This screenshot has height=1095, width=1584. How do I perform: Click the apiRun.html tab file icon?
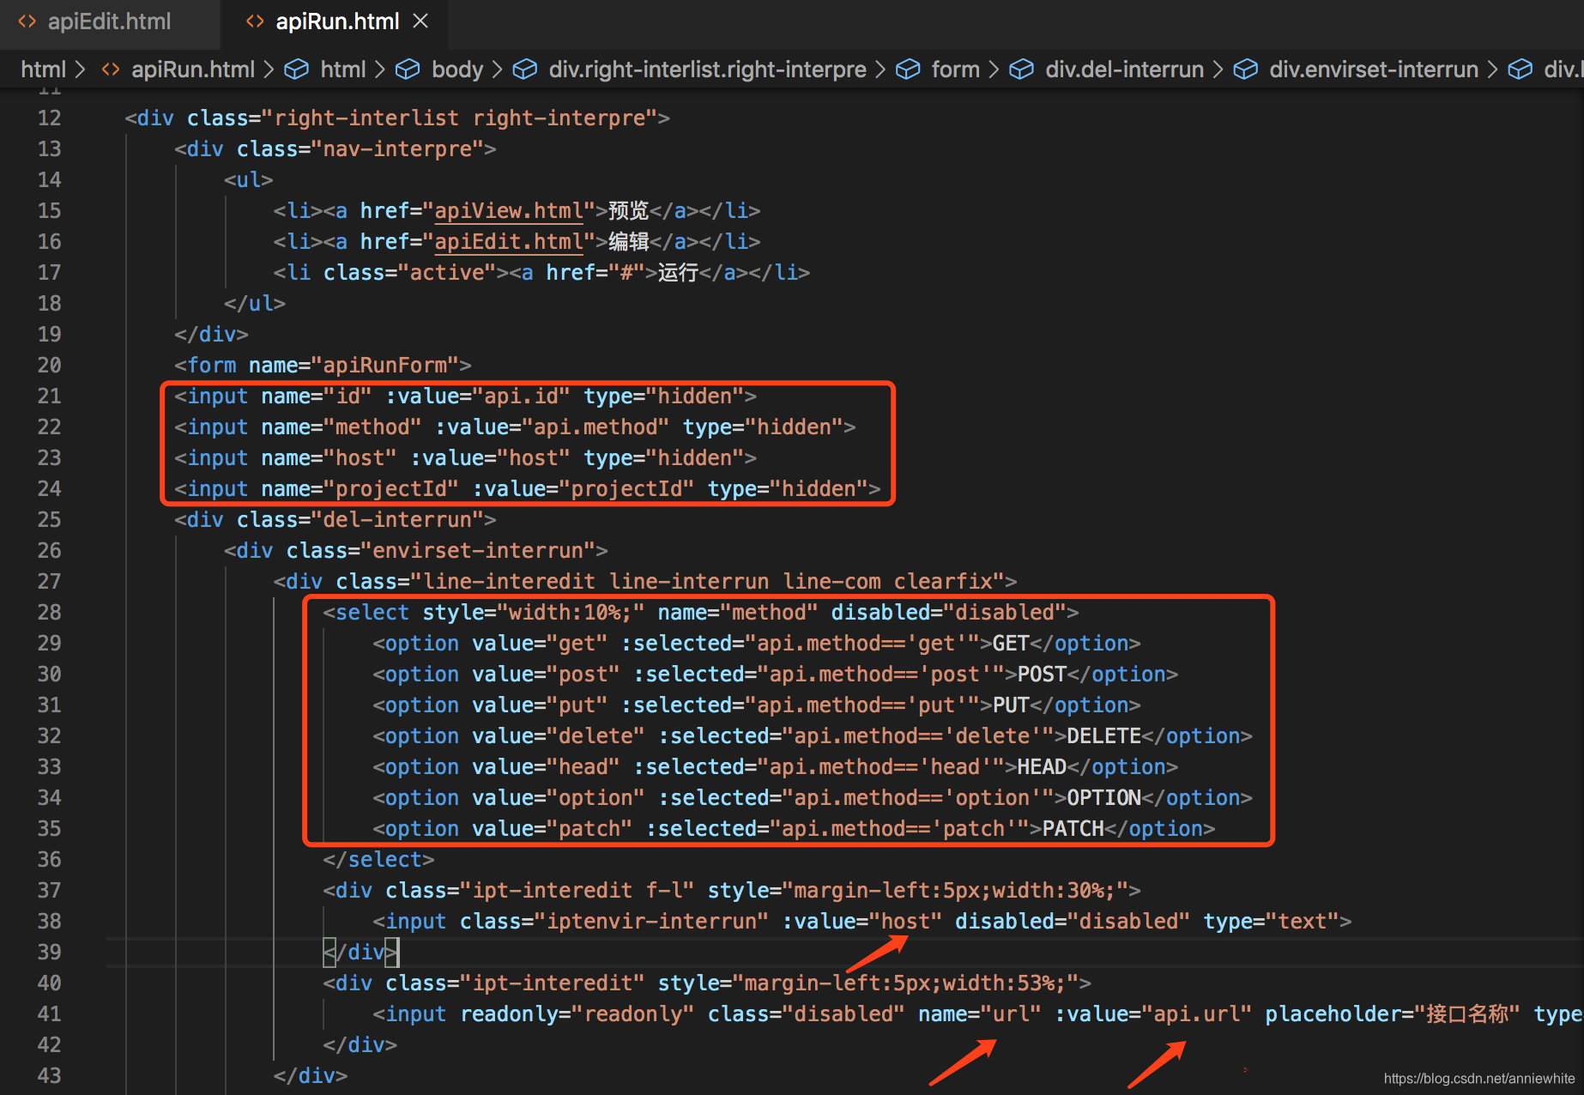click(255, 21)
